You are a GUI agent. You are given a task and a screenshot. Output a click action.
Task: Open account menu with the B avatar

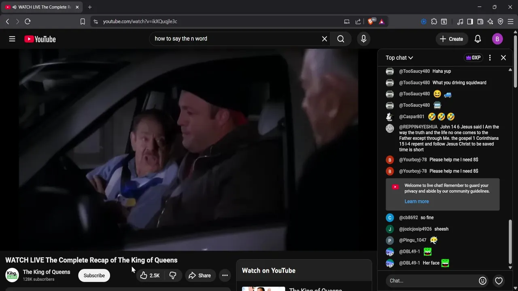point(497,39)
